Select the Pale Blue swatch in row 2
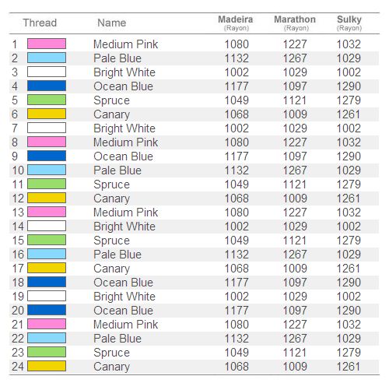Viewport: 389px width, 383px height. point(47,58)
